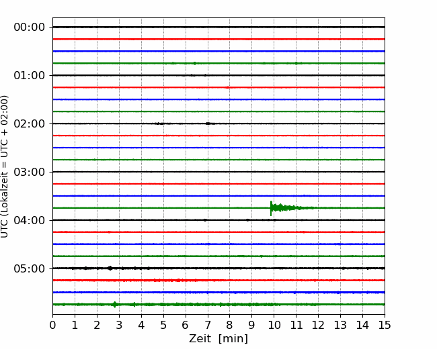Image resolution: width=437 pixels, height=349 pixels.
Task: Click the x-axis tick label 13
Action: pyautogui.click(x=341, y=325)
